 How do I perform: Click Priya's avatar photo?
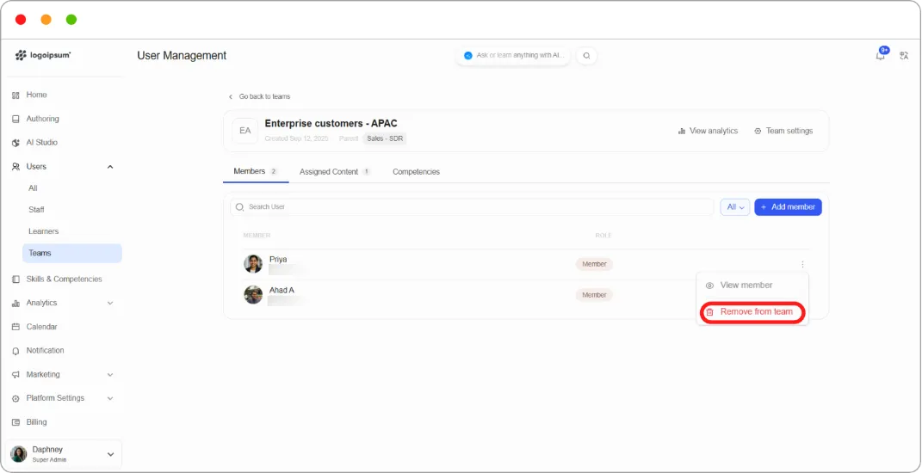pos(253,264)
